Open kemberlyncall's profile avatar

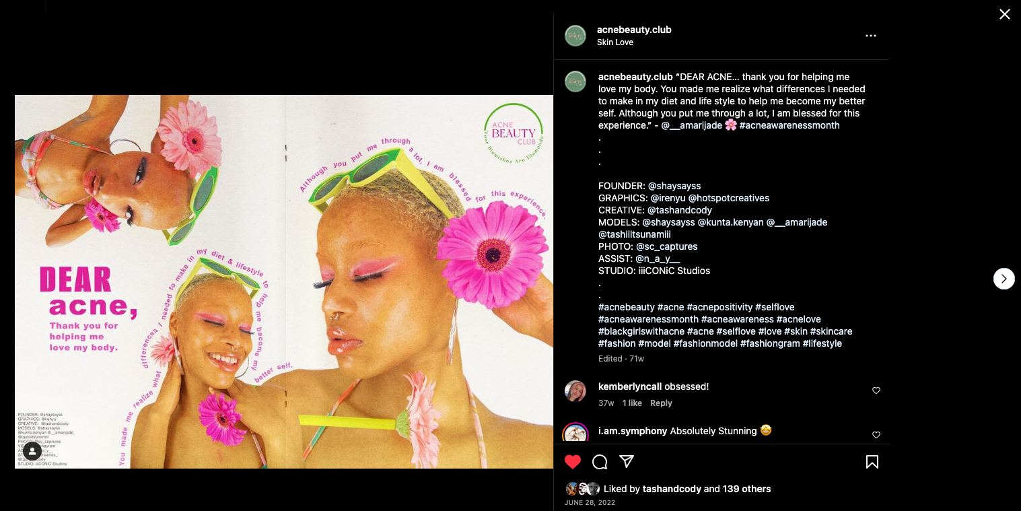coord(575,391)
